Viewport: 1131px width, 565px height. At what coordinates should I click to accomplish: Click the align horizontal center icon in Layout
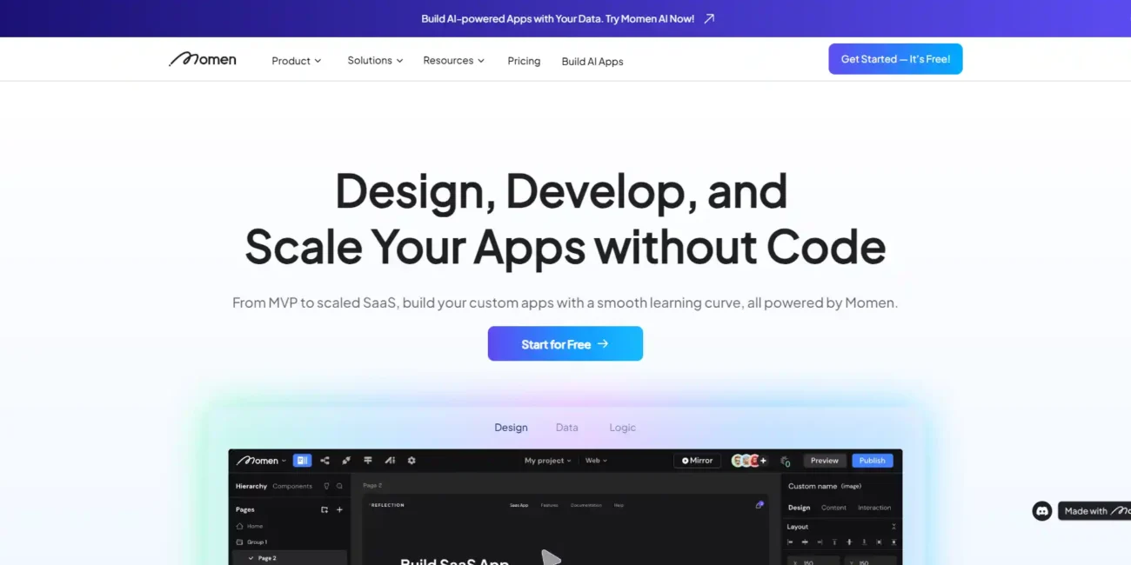(x=805, y=542)
